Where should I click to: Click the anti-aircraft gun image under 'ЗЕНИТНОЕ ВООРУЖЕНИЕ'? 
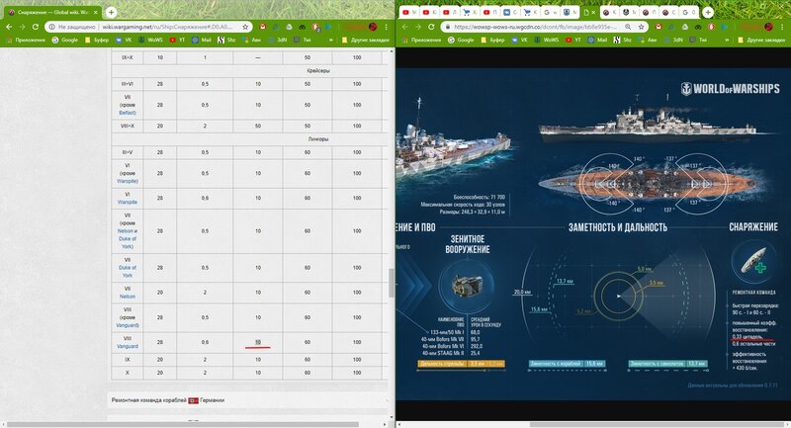click(x=467, y=286)
